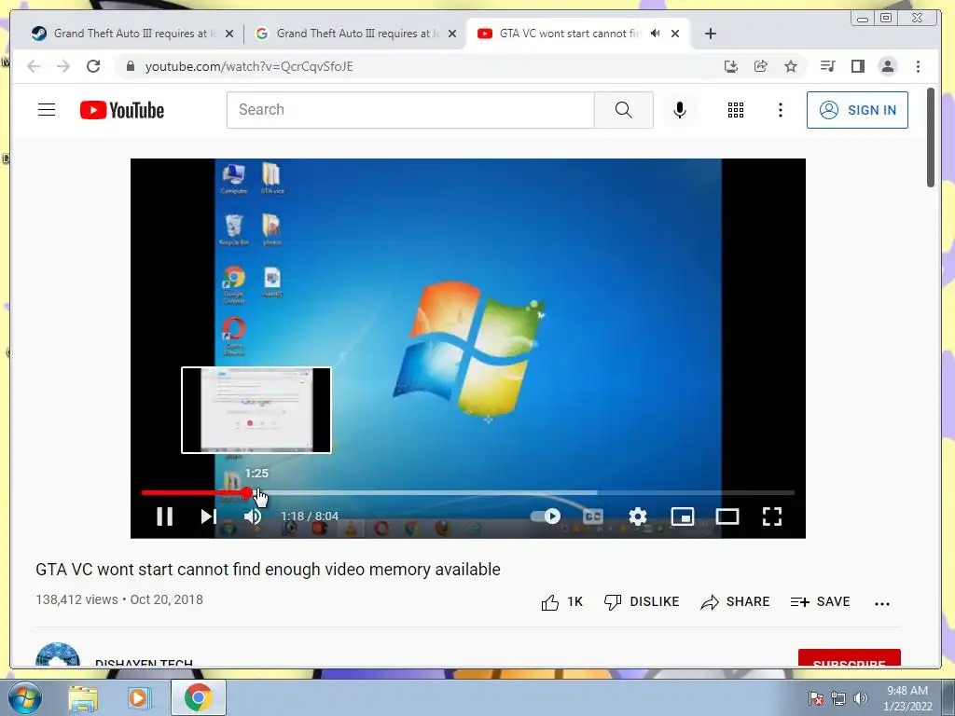
Task: Click the channel avatar below the video
Action: pos(58,656)
